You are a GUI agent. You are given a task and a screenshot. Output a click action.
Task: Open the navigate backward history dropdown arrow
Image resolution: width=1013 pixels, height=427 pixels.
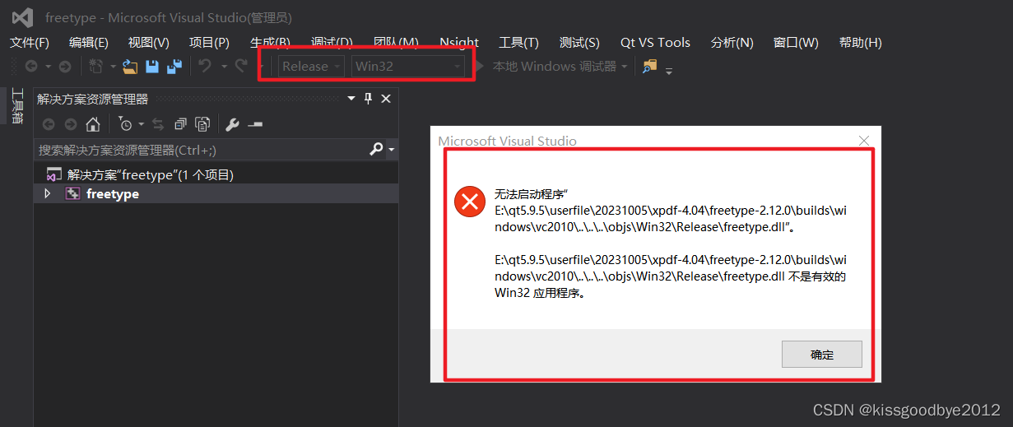(48, 67)
